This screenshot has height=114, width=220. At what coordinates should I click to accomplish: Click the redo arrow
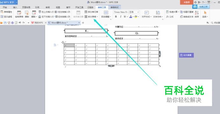[x=24, y=22]
